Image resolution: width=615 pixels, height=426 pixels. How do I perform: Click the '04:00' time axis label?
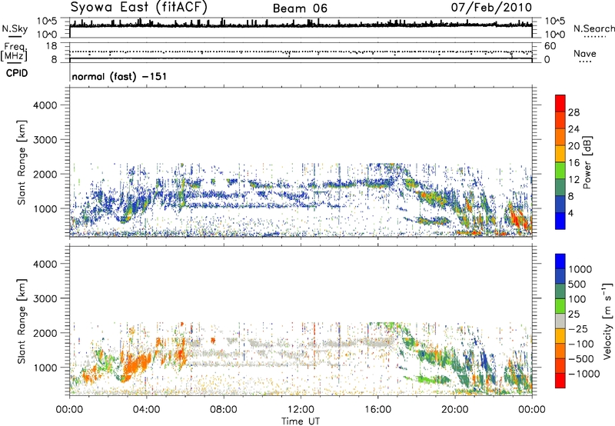pos(146,410)
